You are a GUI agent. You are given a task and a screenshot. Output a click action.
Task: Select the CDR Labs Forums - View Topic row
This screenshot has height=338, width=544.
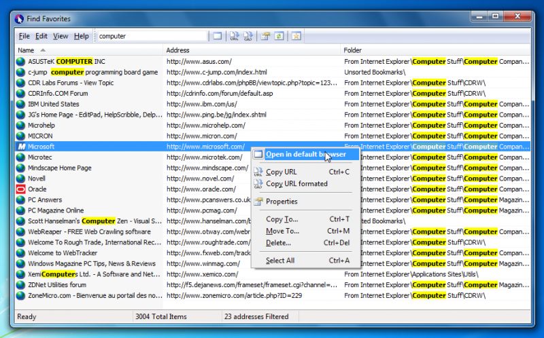[x=273, y=83]
